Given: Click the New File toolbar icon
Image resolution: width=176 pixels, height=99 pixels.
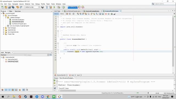Looking at the screenshot, I should [2, 7].
